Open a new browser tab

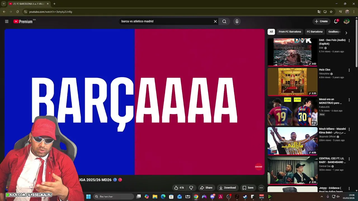click(x=54, y=4)
